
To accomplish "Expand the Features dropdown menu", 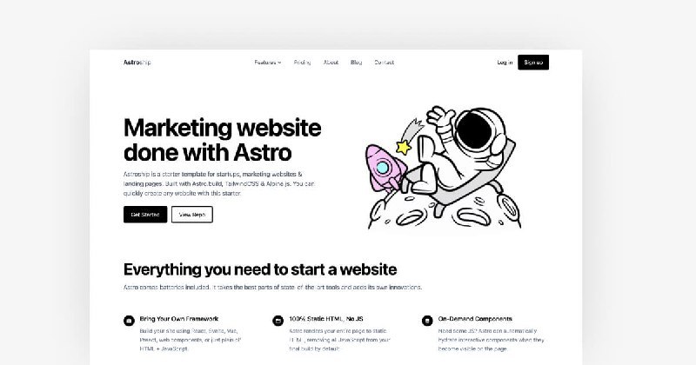I will 268,63.
